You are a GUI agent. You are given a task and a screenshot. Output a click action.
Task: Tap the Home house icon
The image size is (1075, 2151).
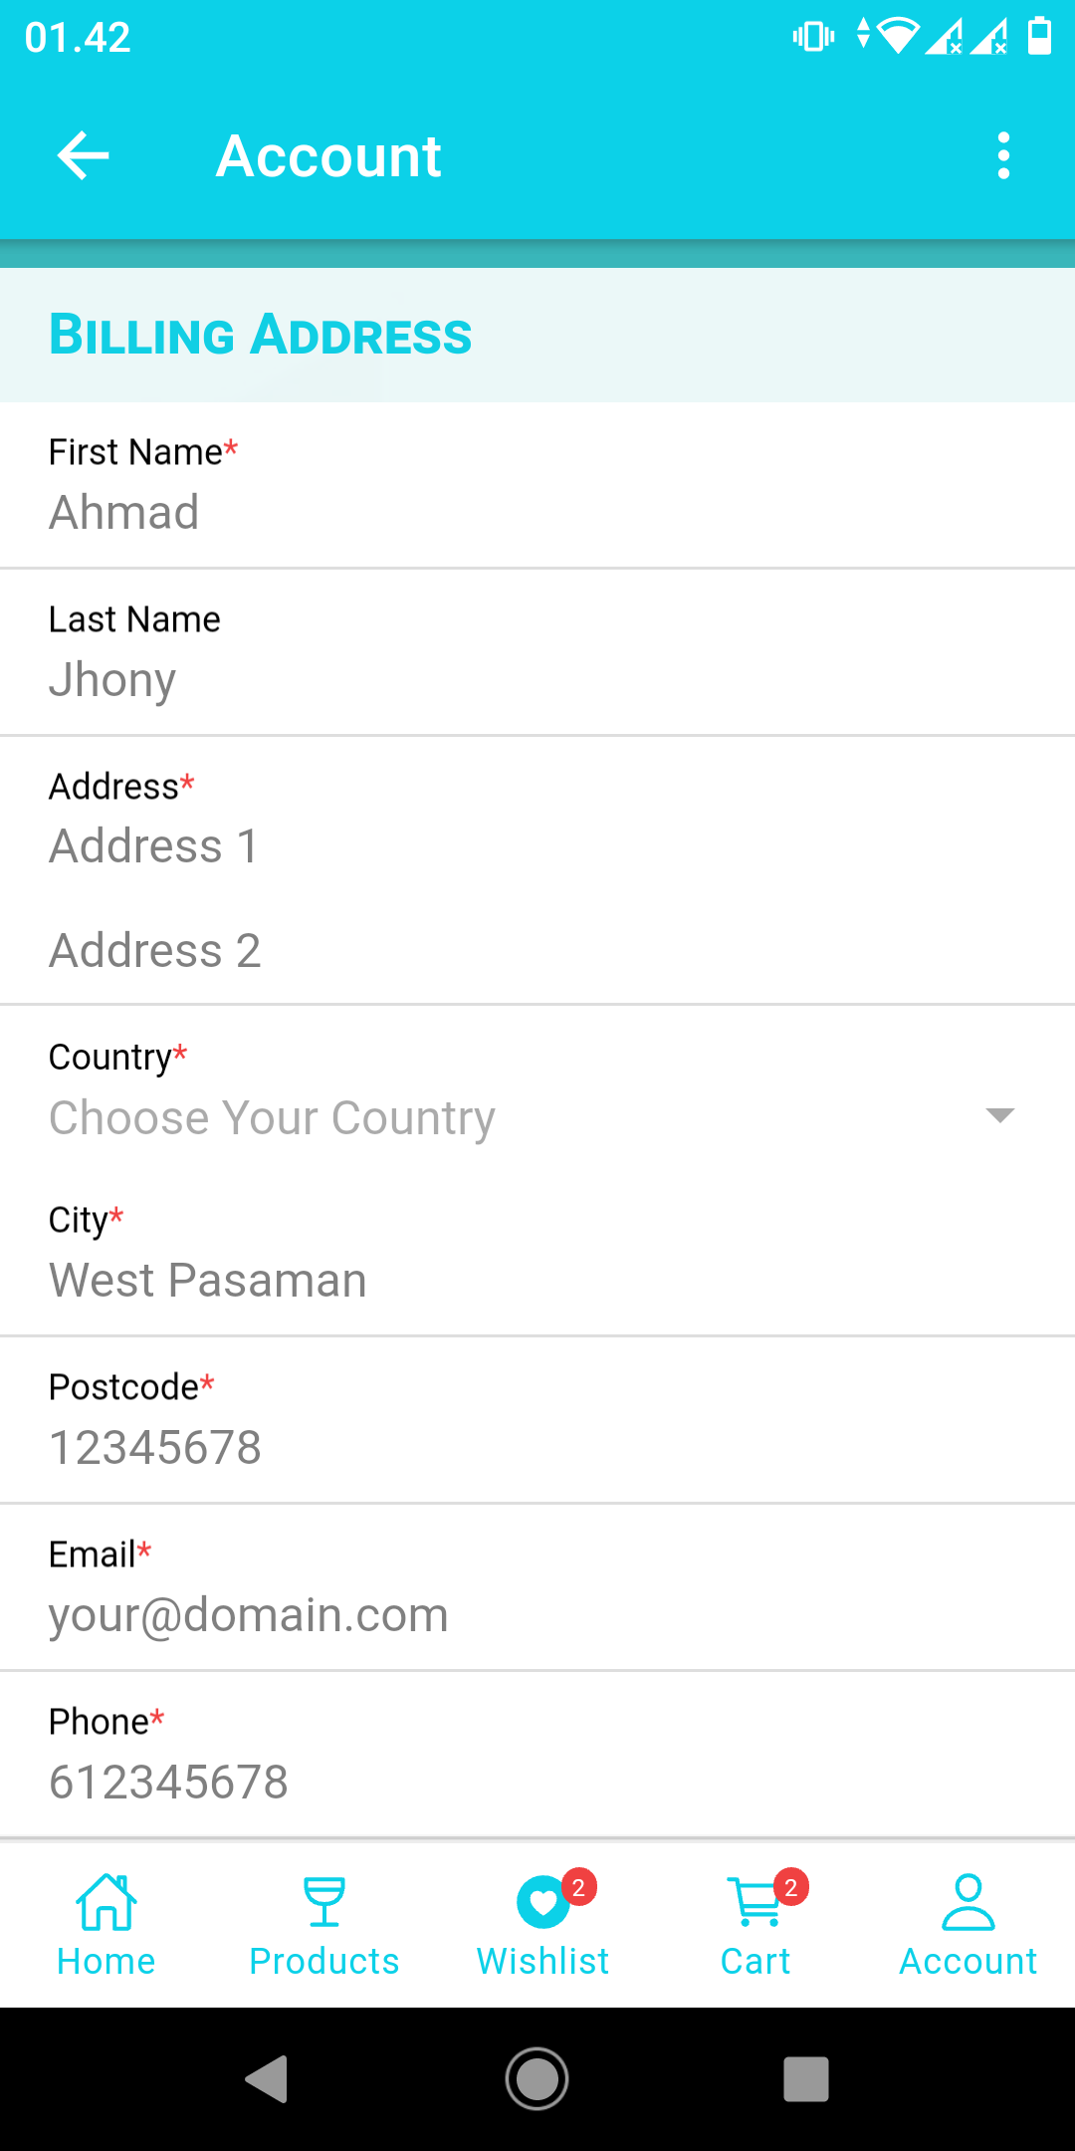[107, 1902]
